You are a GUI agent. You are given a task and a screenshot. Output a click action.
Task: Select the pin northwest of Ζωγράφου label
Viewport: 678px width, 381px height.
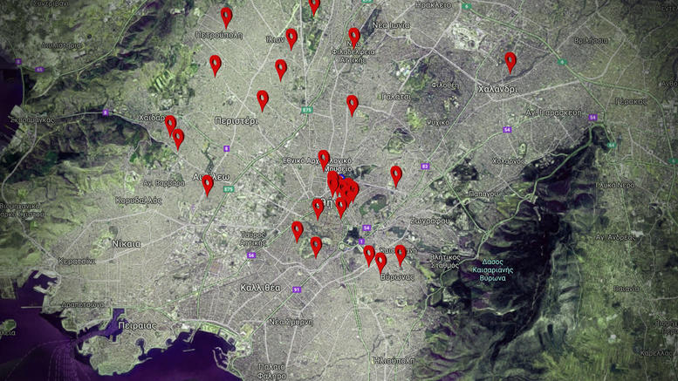pyautogui.click(x=396, y=175)
